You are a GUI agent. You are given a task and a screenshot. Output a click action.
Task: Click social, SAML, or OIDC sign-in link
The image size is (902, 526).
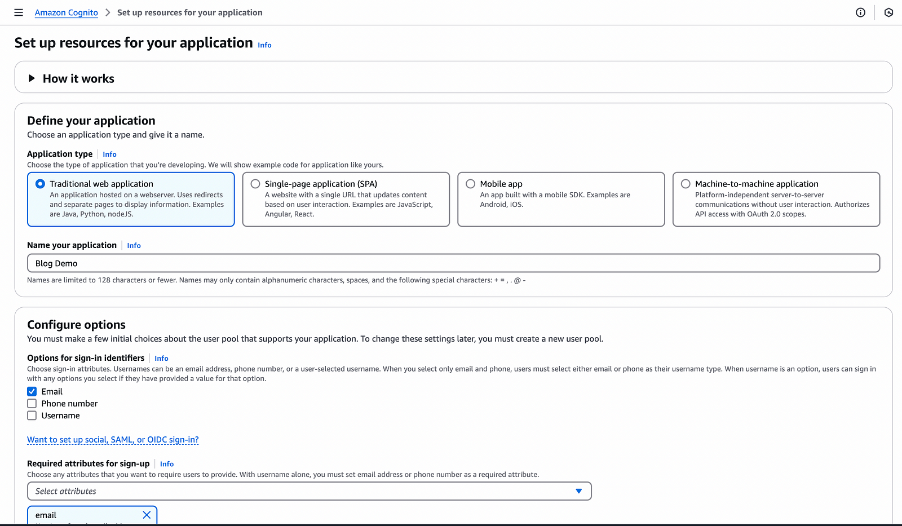point(113,440)
